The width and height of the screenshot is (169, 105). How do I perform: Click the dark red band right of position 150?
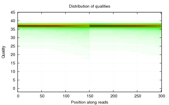click(x=125, y=26)
